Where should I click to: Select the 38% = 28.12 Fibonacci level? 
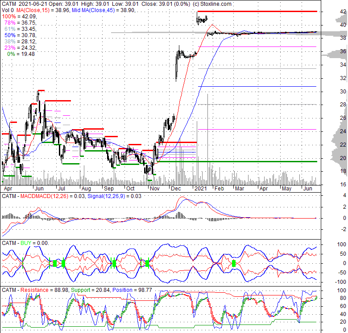[20, 42]
